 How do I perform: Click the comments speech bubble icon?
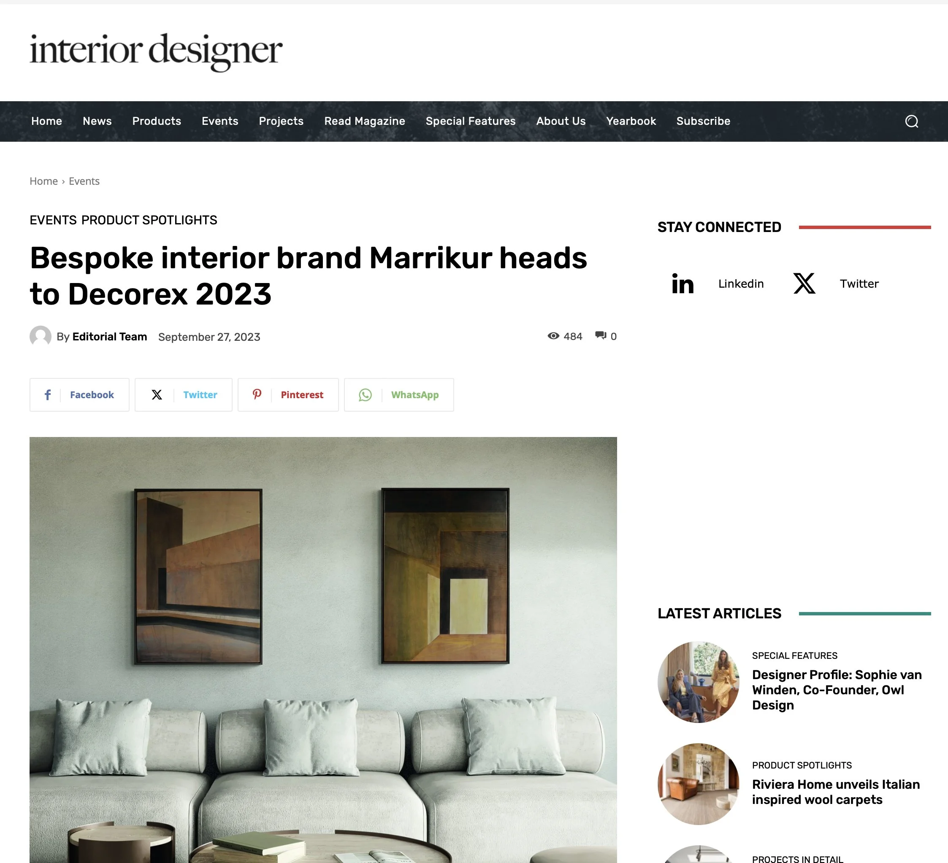click(x=601, y=336)
